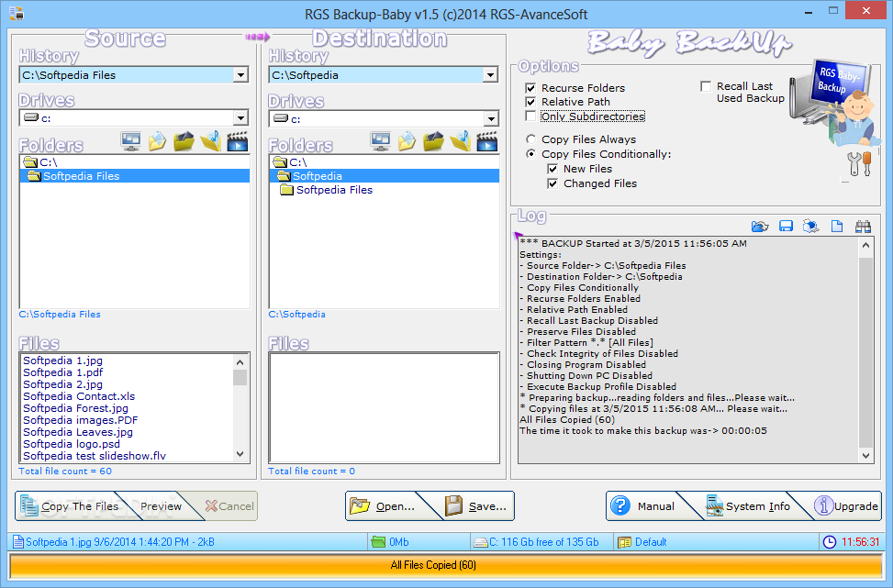Uncheck the Changed Files checkbox
Screen dimensions: 893x588
click(x=552, y=183)
